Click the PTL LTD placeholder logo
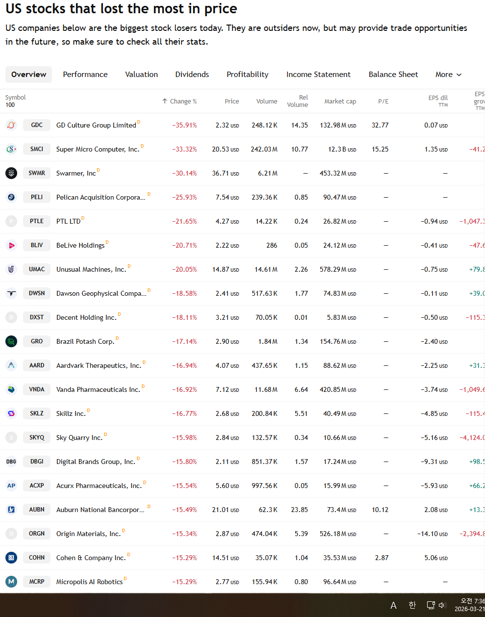 11,221
